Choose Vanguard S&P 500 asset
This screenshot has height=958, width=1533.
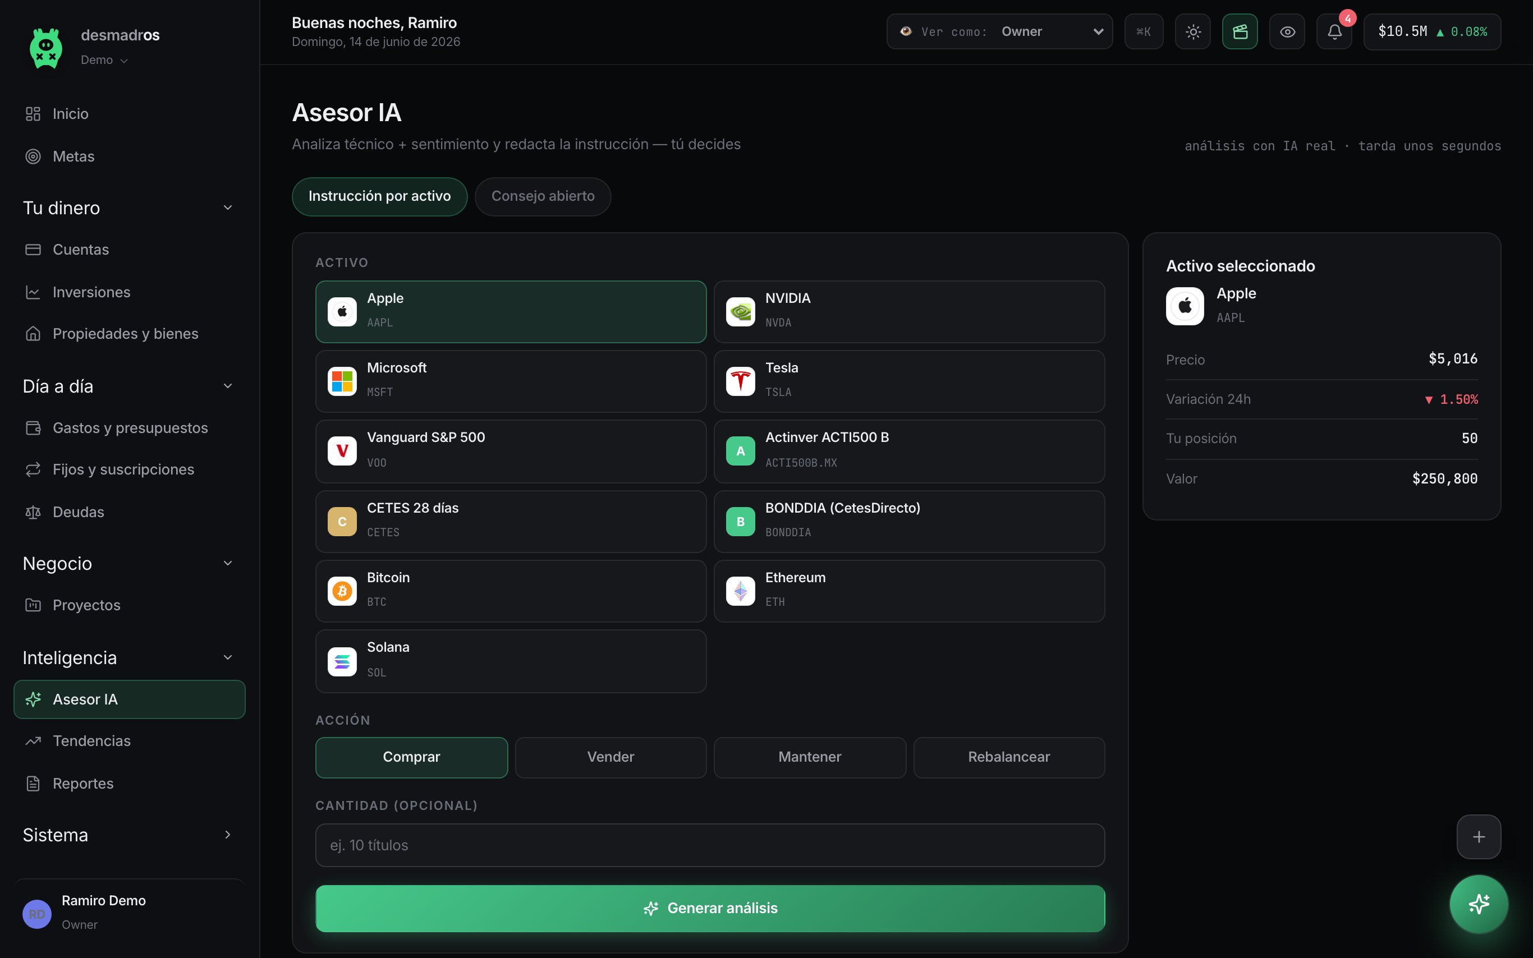point(511,451)
